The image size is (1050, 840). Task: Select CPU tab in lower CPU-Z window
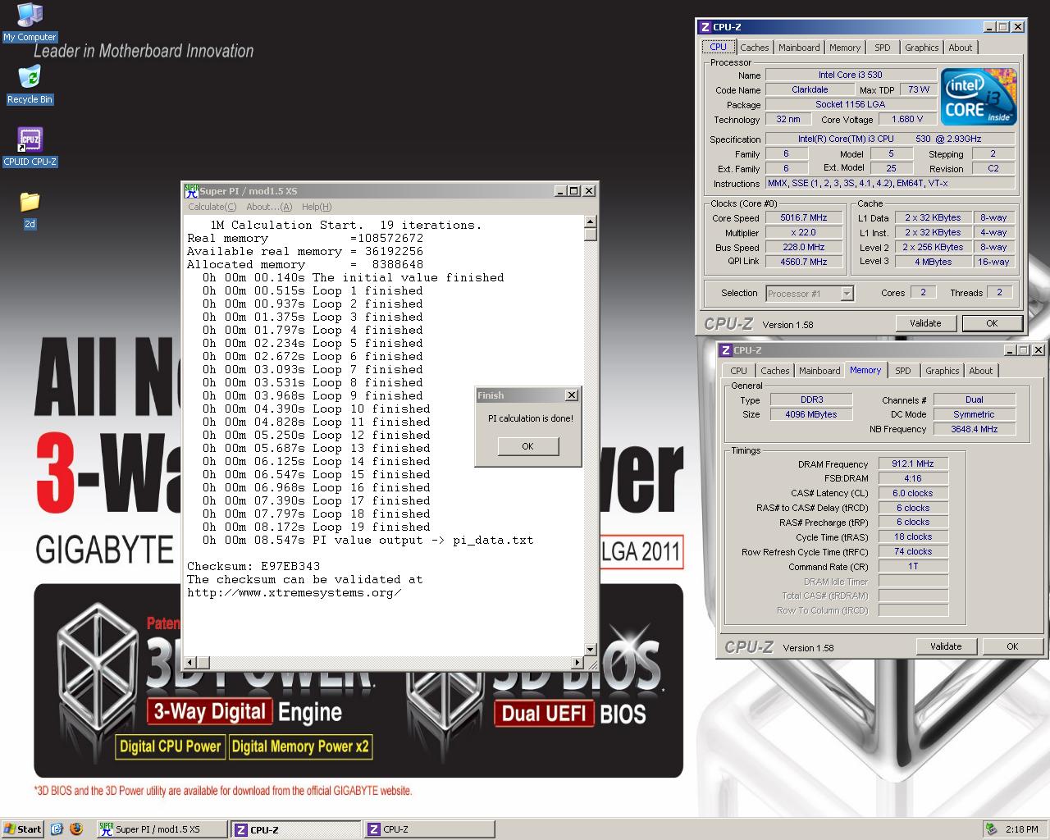point(738,371)
